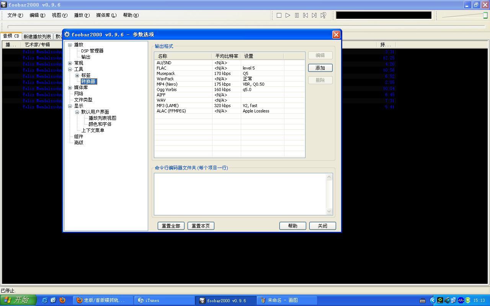Select 高级 in the preferences tree
The image size is (490, 306).
(x=78, y=143)
